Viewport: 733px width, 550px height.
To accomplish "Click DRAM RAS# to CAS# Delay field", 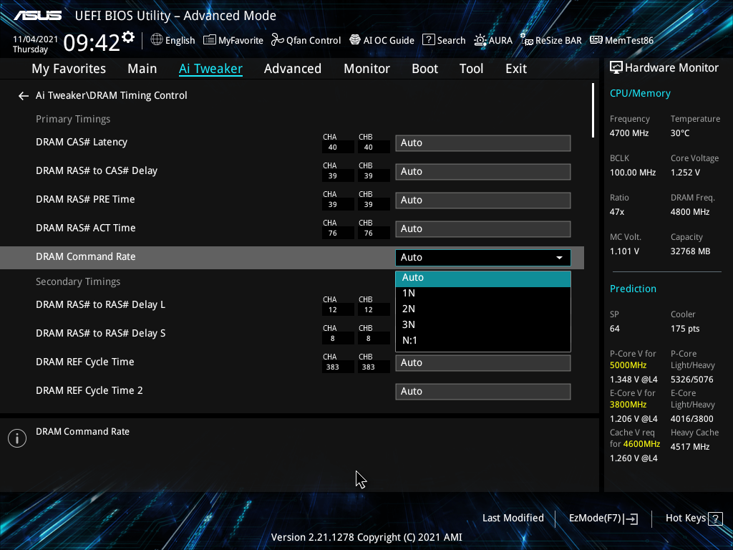I will [x=483, y=172].
